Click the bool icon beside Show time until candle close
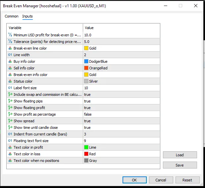Viewport: 205px width, 188px height. click(x=10, y=128)
